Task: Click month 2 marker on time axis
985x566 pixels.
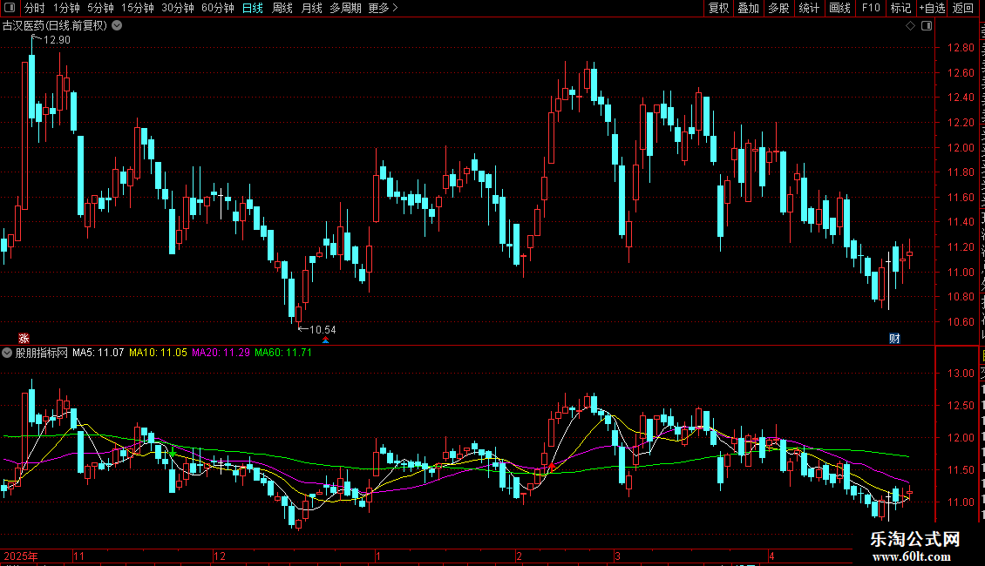Action: click(x=519, y=556)
